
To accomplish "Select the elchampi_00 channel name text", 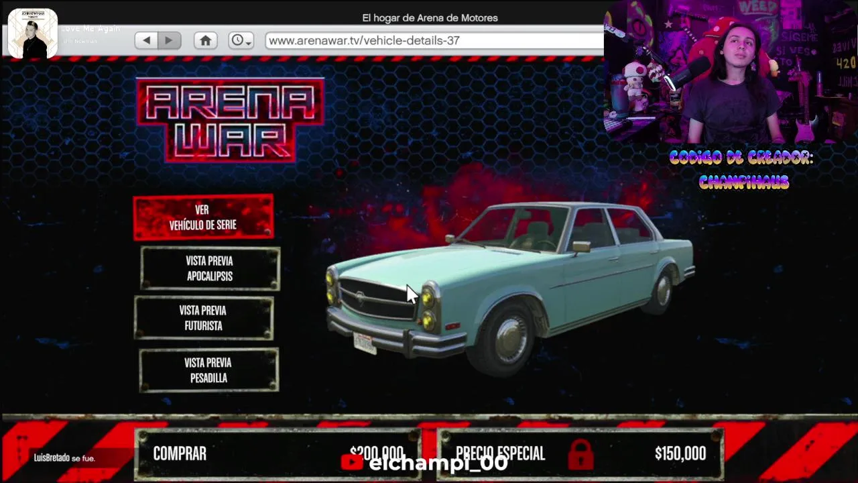I will click(x=438, y=463).
